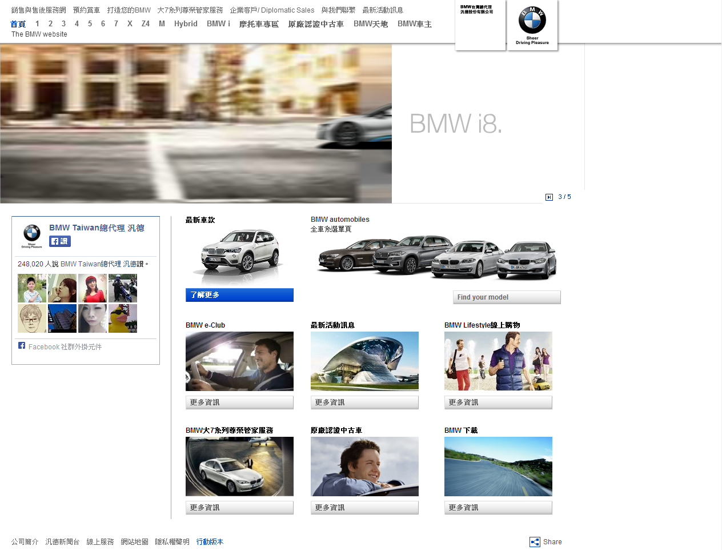Click the Find your model button
Screen dimensions: 722x550
pyautogui.click(x=507, y=297)
